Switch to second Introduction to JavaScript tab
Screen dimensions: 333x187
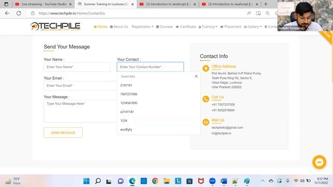(x=230, y=4)
